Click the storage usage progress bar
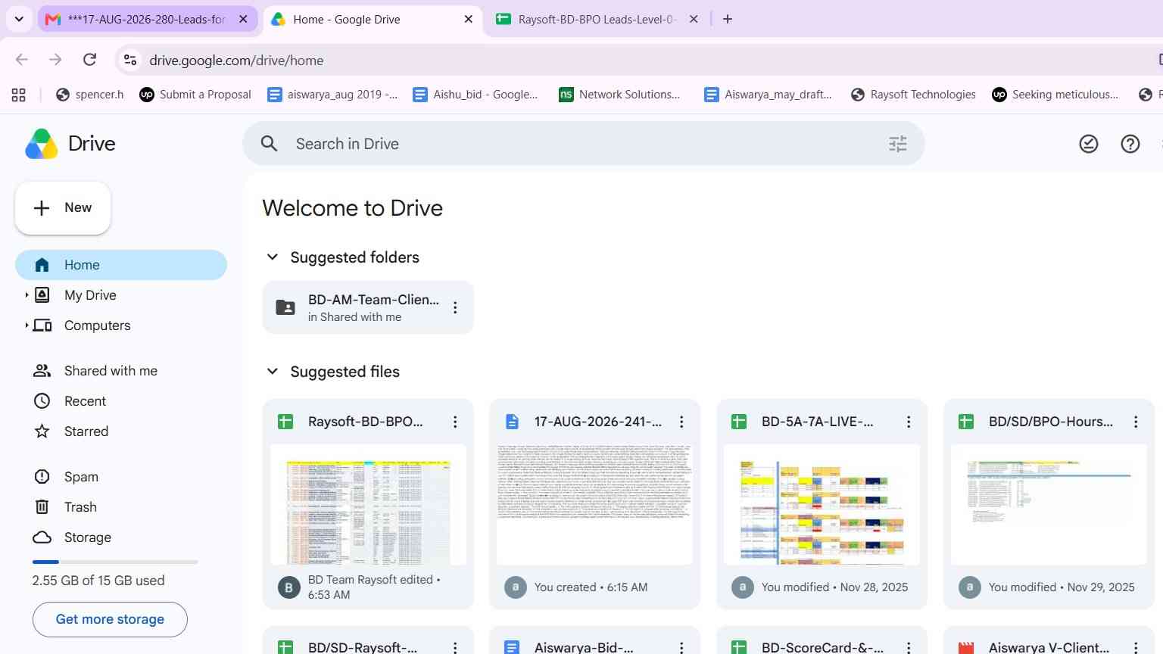 tap(115, 562)
